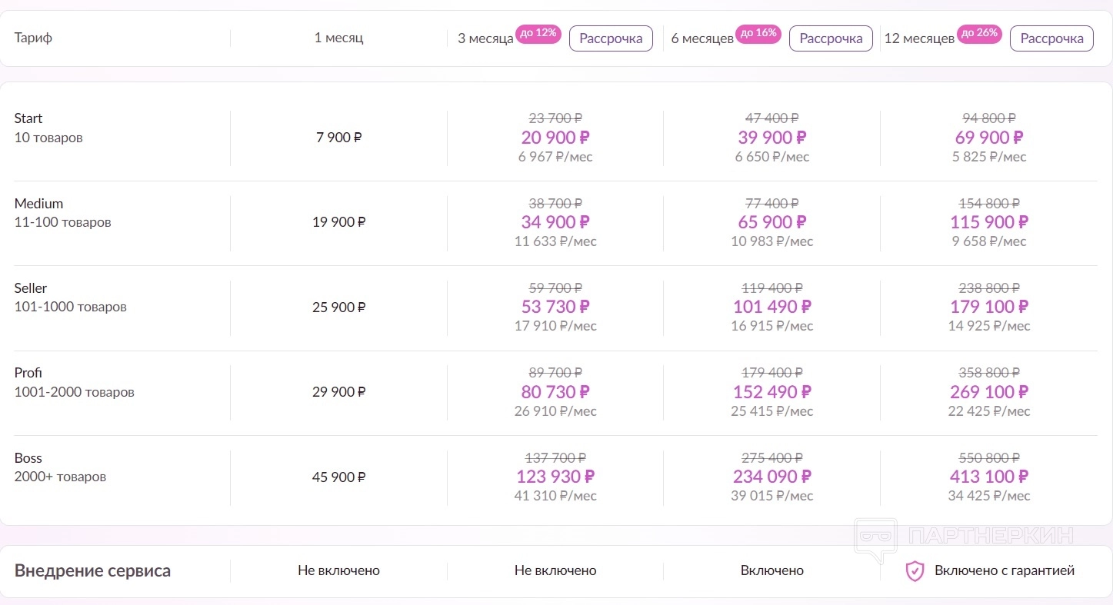Click the 'до 16%' discount badge
The height and width of the screenshot is (605, 1113).
tap(758, 34)
